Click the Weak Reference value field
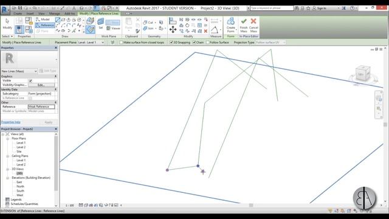 pyautogui.click(x=41, y=107)
